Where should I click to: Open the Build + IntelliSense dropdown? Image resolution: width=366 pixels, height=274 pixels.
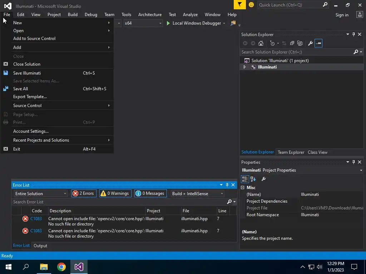point(198,194)
